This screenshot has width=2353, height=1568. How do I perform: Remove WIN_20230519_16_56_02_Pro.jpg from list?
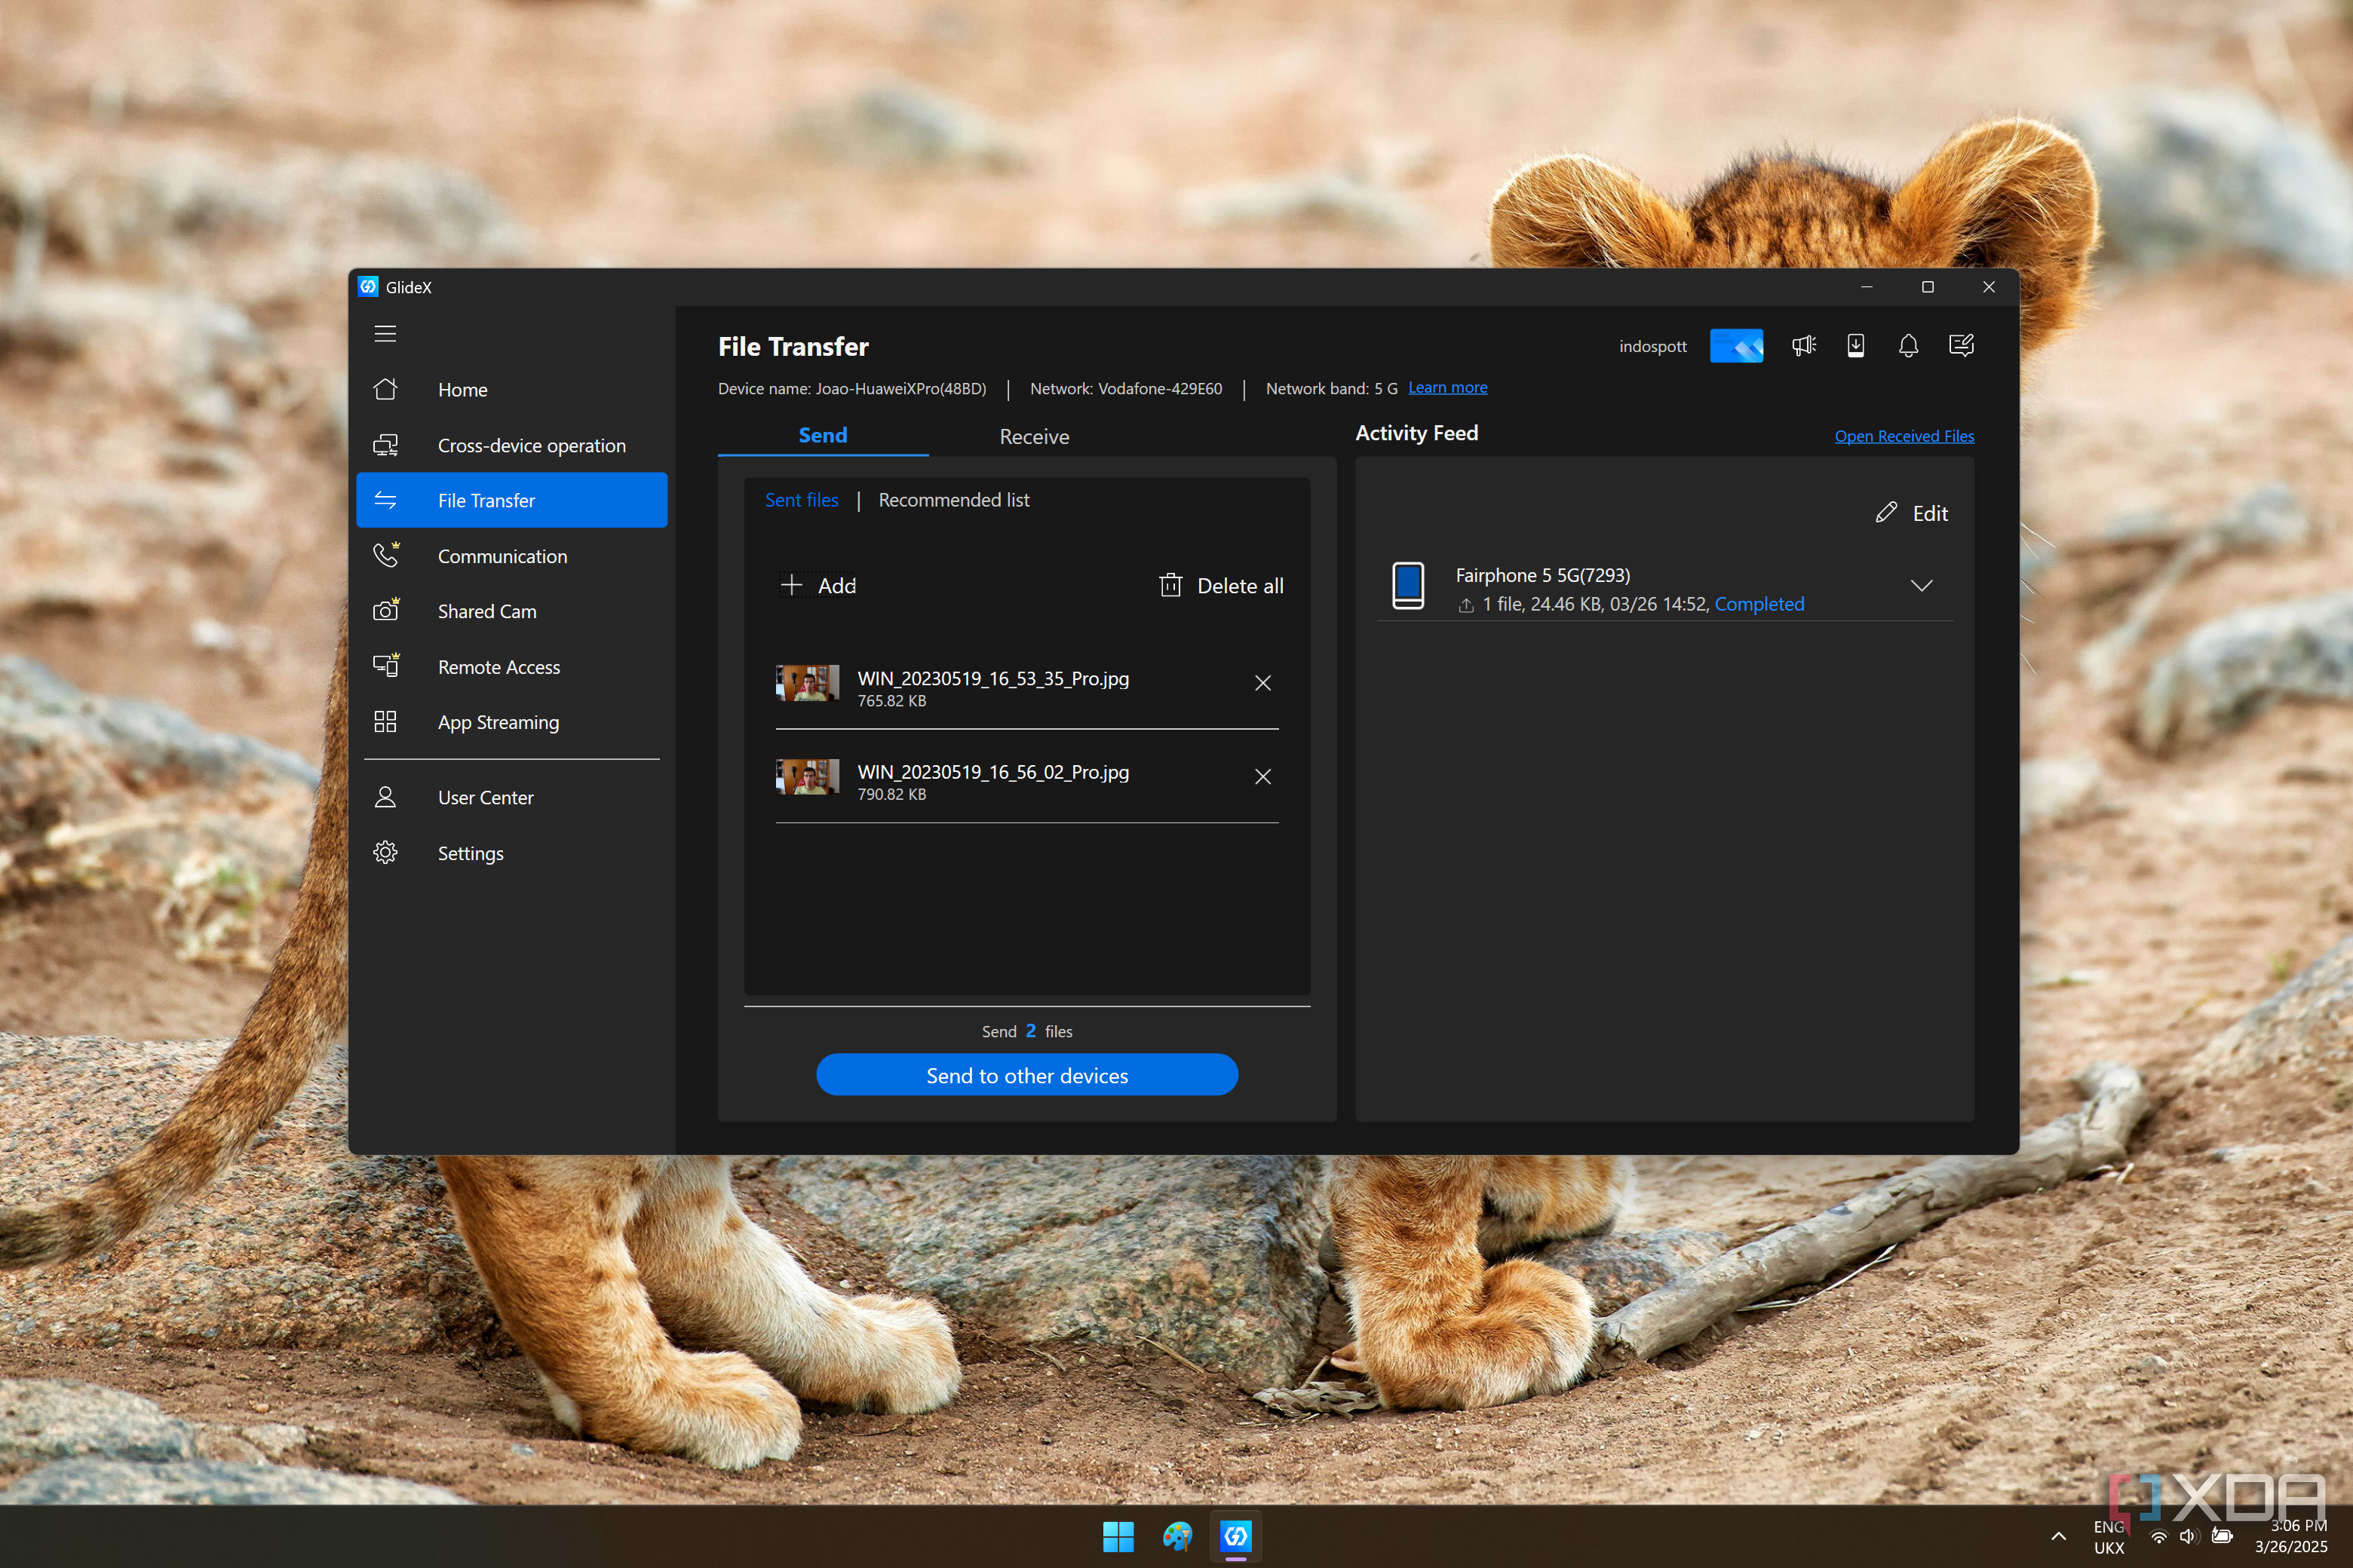coord(1262,777)
